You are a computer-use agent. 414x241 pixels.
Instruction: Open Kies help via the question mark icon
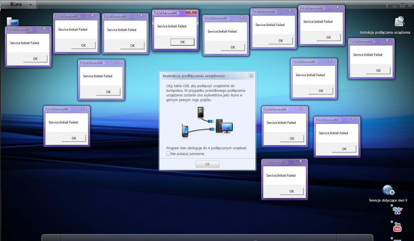(387, 5)
